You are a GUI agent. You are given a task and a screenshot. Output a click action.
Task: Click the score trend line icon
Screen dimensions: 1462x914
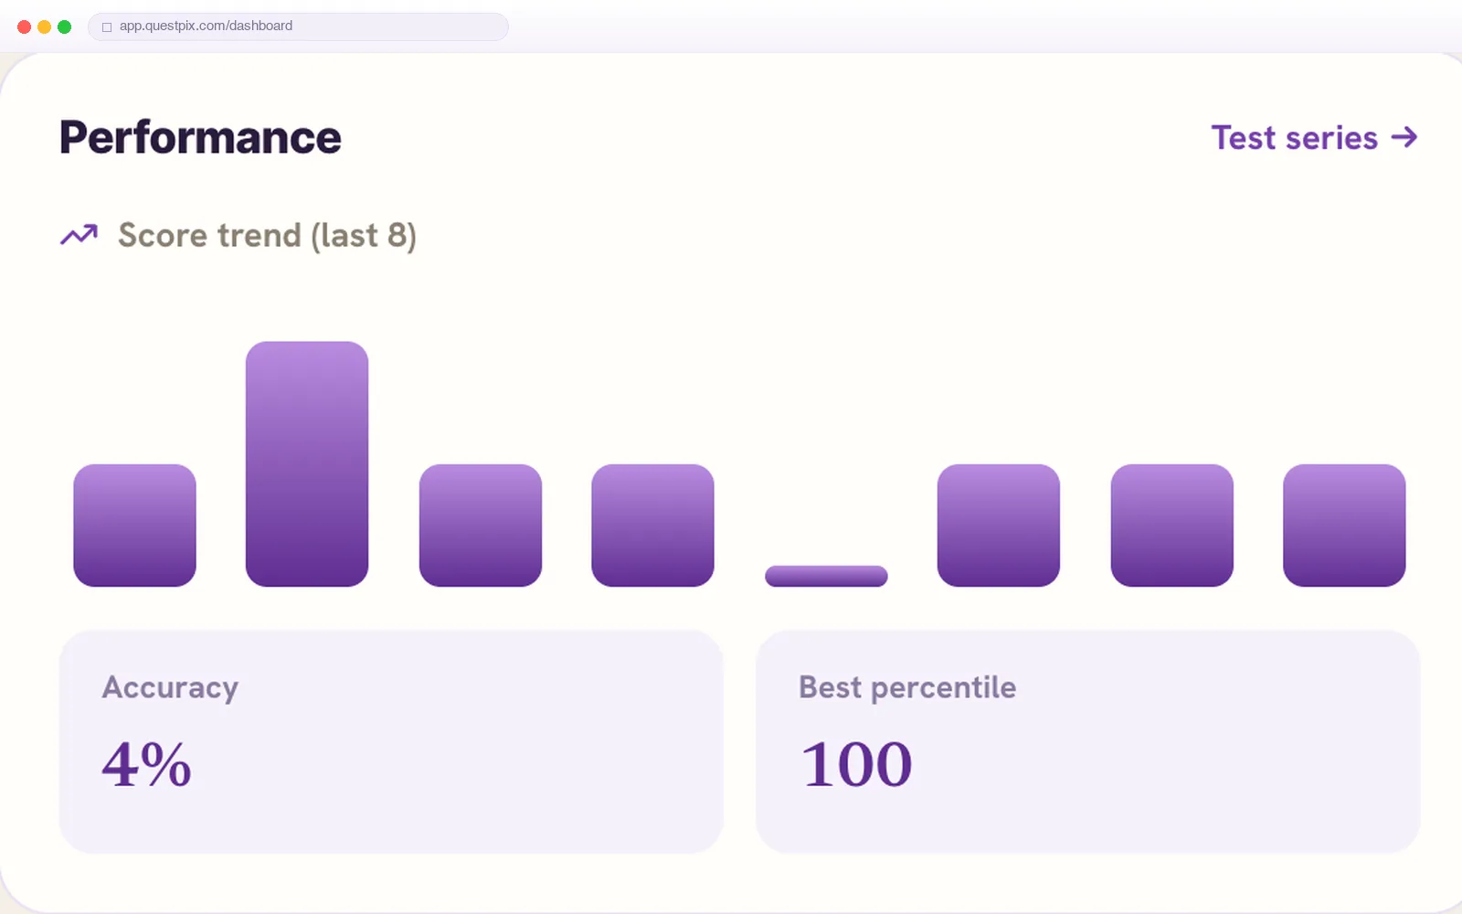[79, 235]
